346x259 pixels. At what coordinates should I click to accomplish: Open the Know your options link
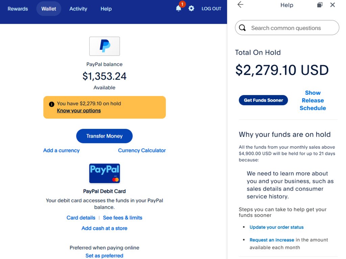79,111
